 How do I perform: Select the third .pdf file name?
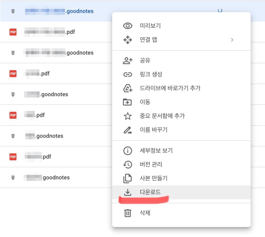point(35,115)
